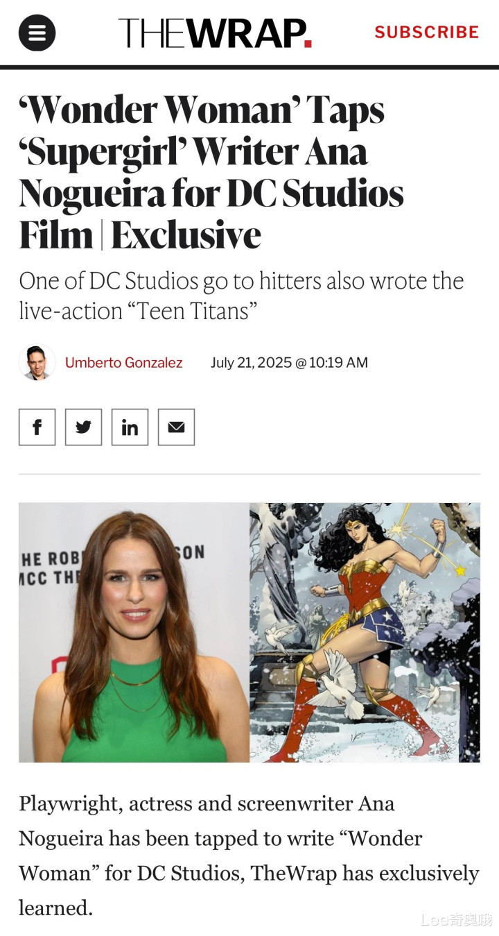Share article via email envelope icon
Image resolution: width=499 pixels, height=936 pixels.
176,427
